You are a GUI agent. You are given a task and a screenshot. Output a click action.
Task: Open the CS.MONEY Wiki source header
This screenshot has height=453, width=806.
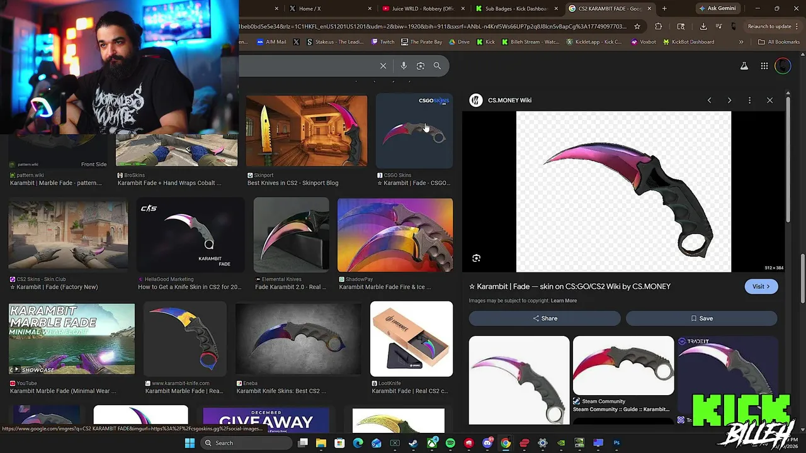coord(501,100)
